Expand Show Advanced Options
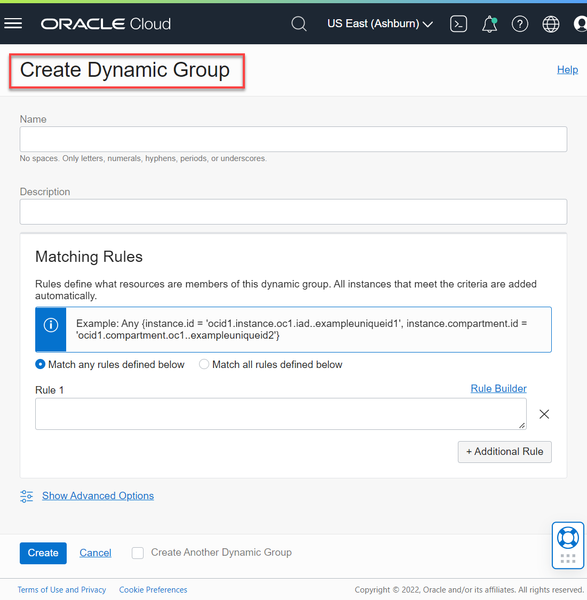 [98, 496]
